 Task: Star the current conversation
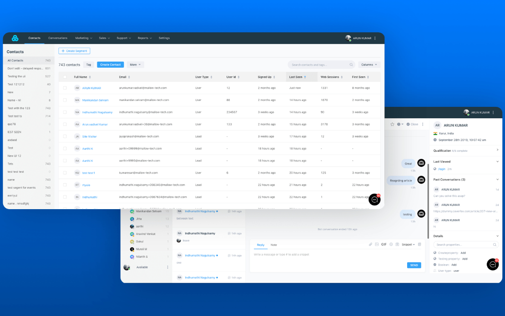pos(392,124)
